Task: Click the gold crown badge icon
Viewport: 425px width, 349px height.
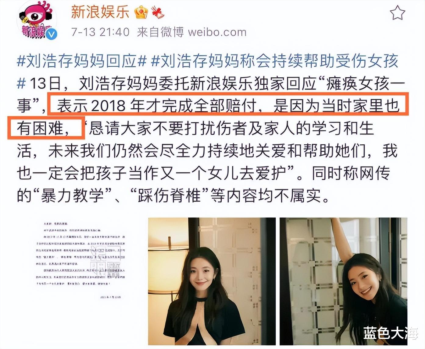Action: pyautogui.click(x=141, y=12)
